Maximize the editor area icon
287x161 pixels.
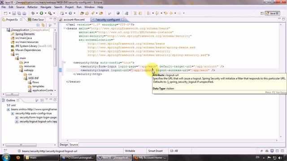pyautogui.click(x=283, y=19)
